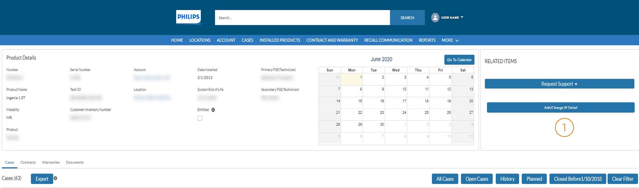Click the user avatar icon
This screenshot has height=188, width=639.
coord(435,18)
